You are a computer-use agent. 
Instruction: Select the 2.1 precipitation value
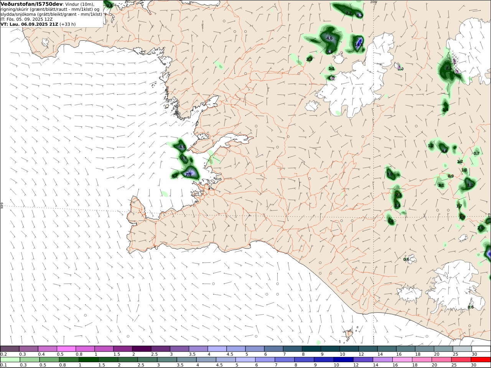(x=449, y=68)
